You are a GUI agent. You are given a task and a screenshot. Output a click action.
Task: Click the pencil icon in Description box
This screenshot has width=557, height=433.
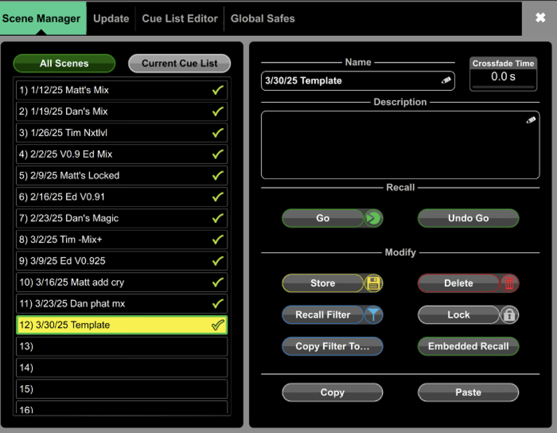(x=531, y=120)
